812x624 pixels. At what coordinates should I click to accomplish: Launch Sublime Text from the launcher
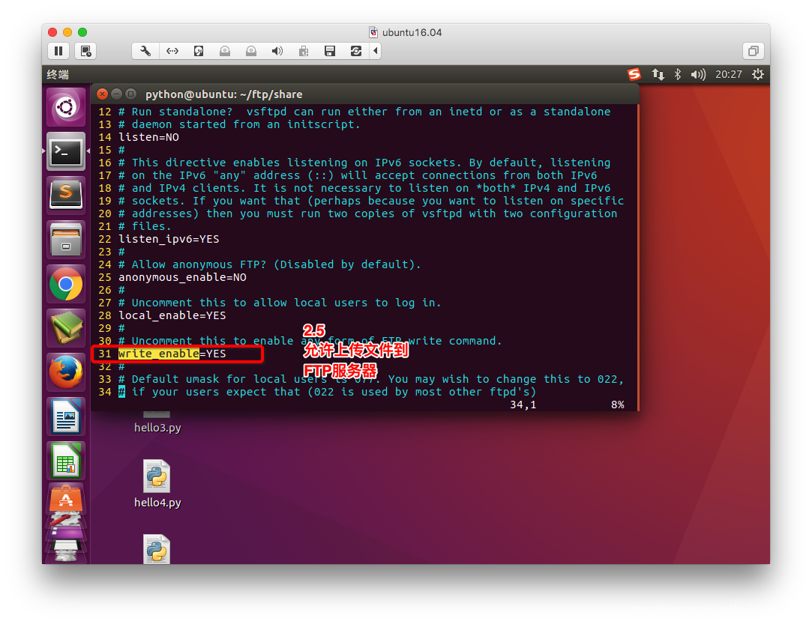coord(66,196)
